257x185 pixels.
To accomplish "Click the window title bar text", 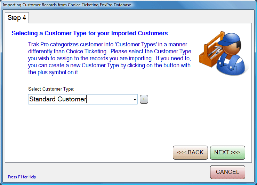I will pyautogui.click(x=67, y=5).
